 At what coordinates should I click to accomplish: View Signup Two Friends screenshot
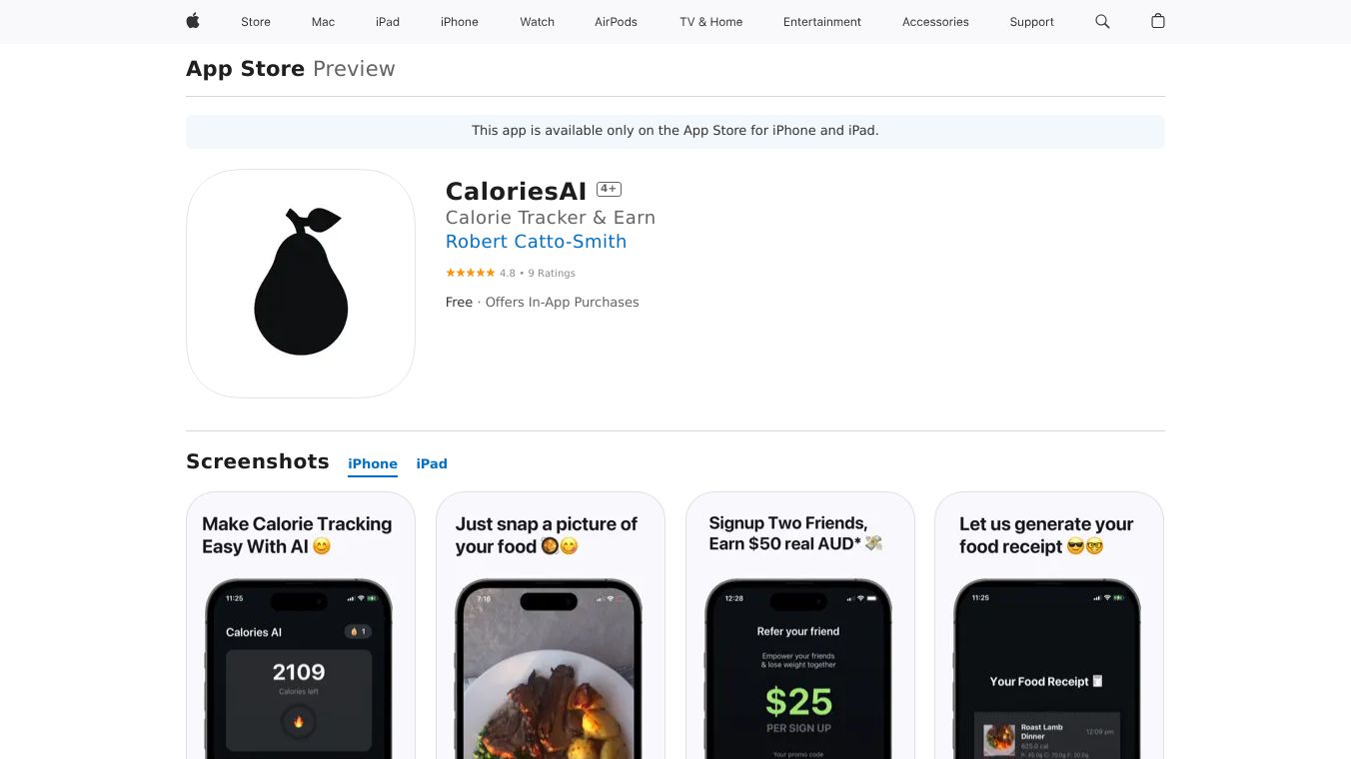pos(800,625)
